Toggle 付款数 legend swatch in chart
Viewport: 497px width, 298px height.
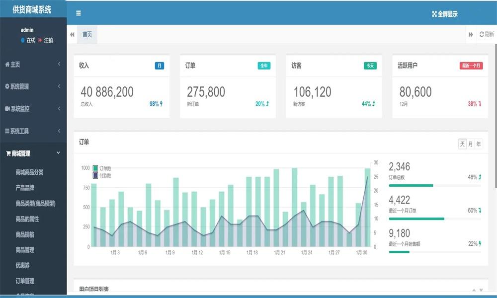[x=95, y=175]
